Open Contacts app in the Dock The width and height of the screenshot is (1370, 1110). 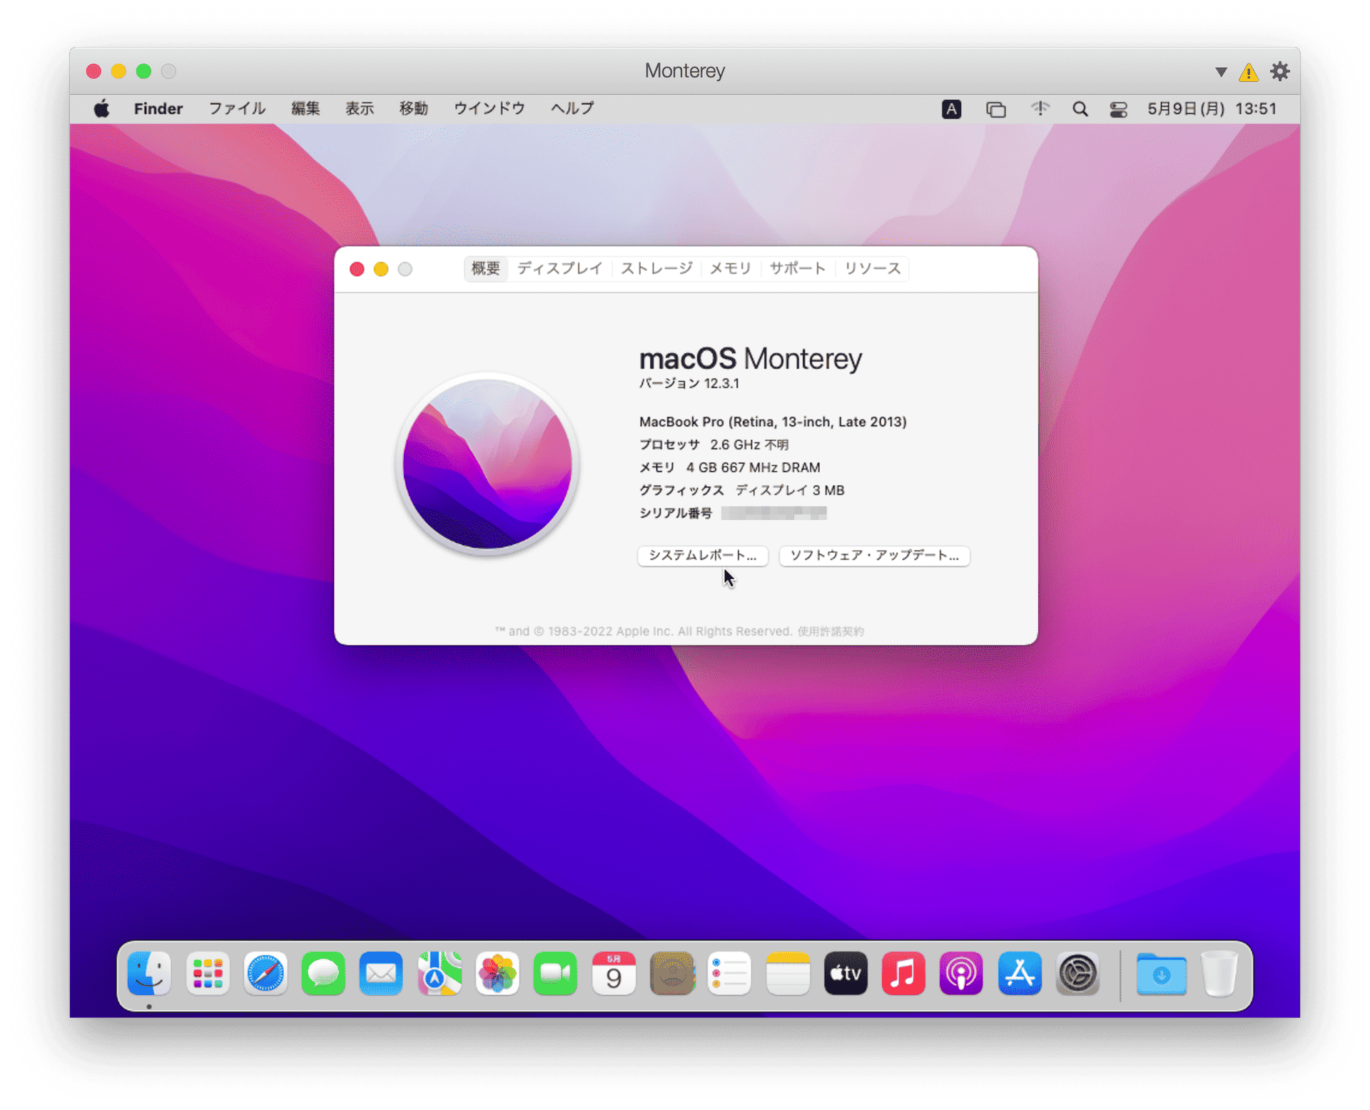pyautogui.click(x=671, y=973)
